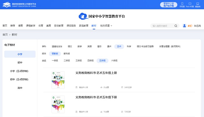204x117 pixels.
Task: Click the 手机版 phone icon
Action: point(182,4)
